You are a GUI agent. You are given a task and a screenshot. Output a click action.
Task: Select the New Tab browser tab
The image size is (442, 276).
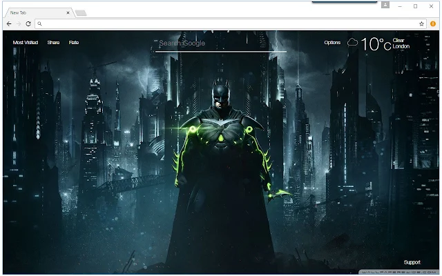pos(39,12)
